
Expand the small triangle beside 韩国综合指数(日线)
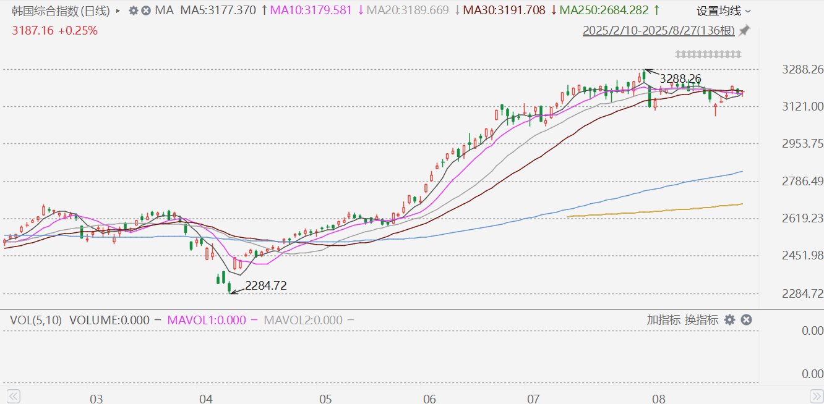118,11
